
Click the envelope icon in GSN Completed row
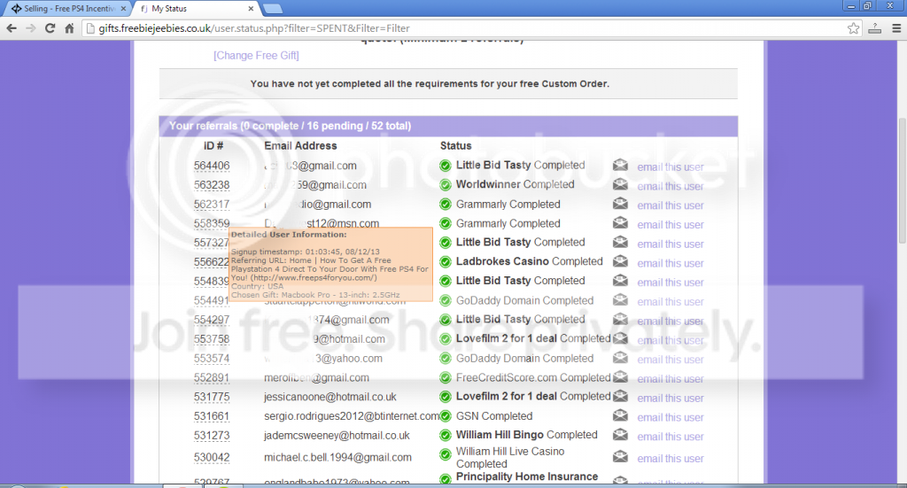pos(620,415)
